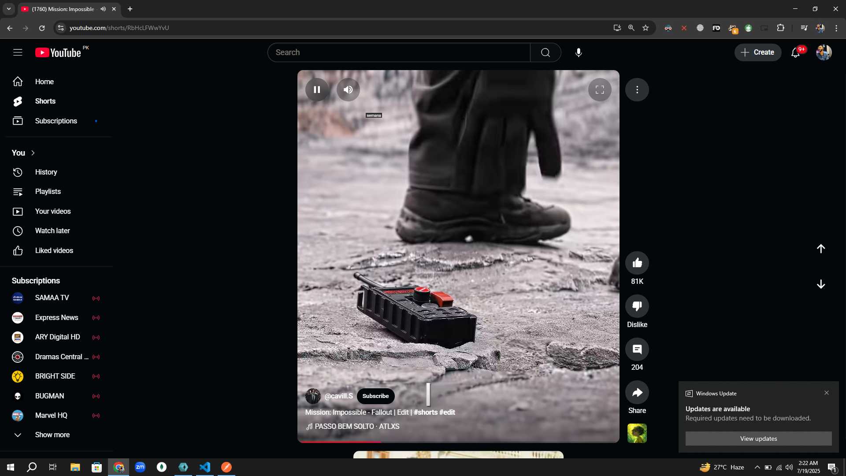Click View updates in Windows Update

point(758,439)
